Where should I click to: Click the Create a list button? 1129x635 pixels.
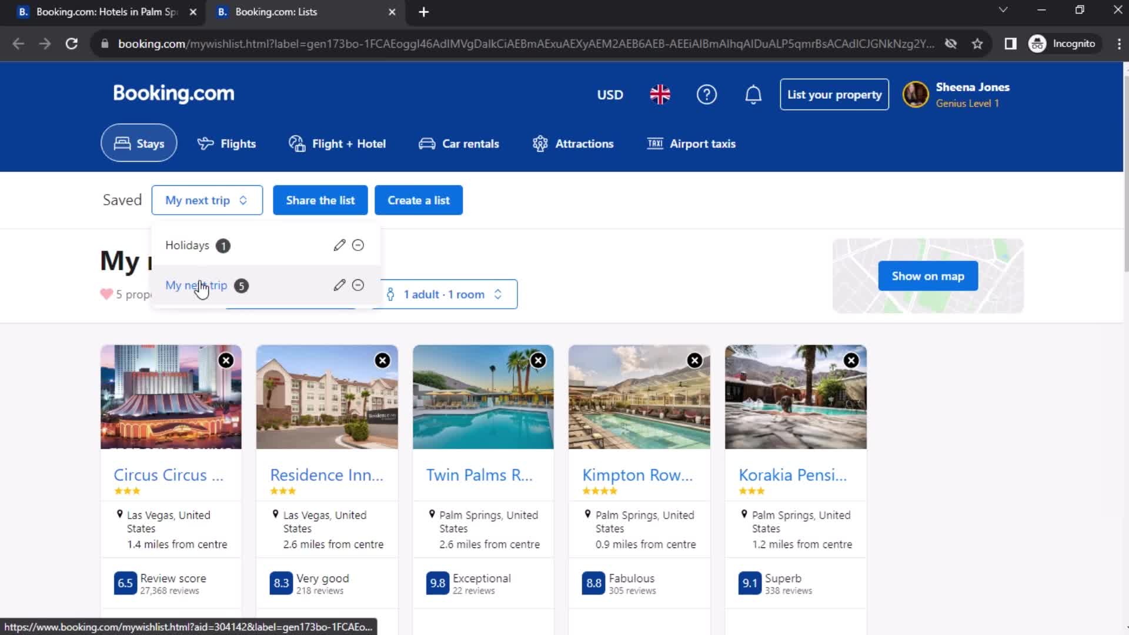419,200
